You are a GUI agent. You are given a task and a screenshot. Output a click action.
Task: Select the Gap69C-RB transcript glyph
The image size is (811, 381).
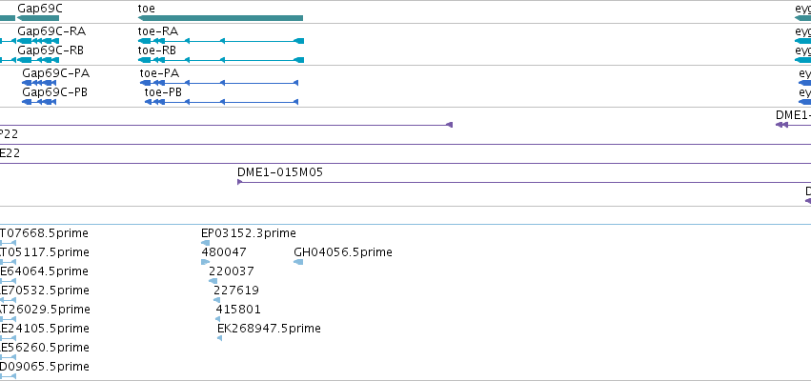[x=38, y=60]
